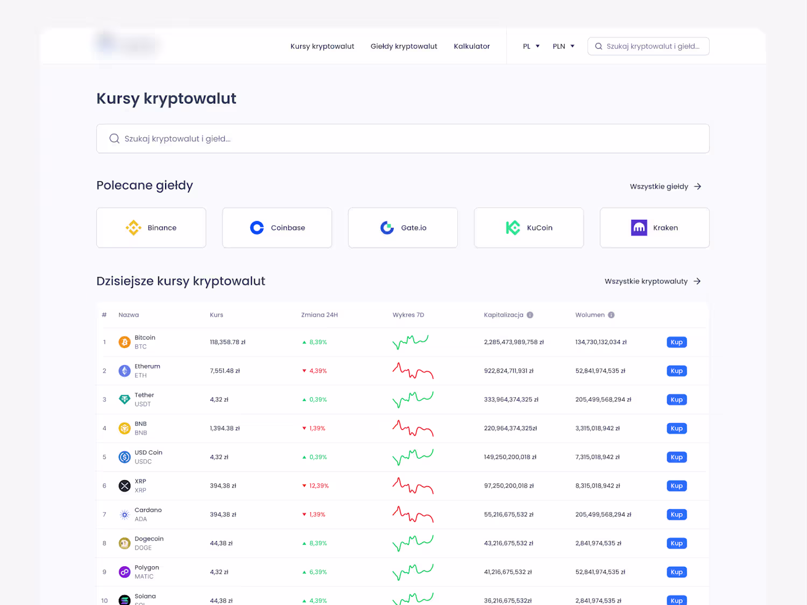This screenshot has width=807, height=605.
Task: Open Dogecoin 7-day sparkline chart
Action: (x=413, y=543)
